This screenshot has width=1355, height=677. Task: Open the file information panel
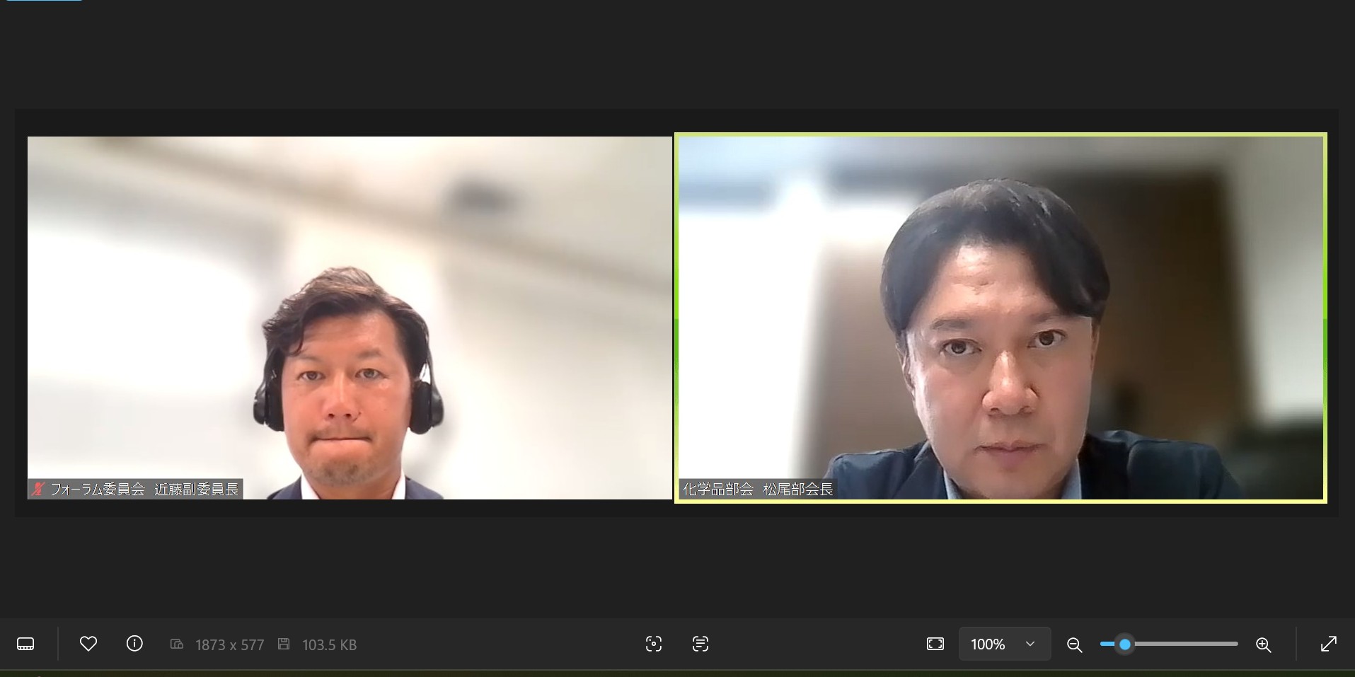(x=134, y=644)
